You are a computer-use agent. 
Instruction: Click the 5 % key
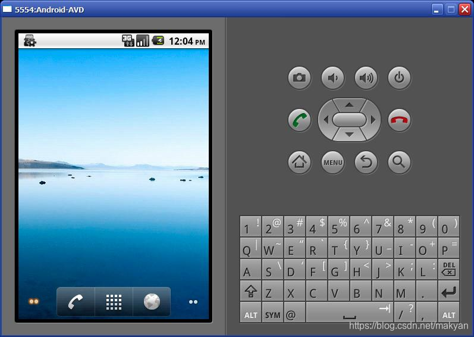coord(338,226)
